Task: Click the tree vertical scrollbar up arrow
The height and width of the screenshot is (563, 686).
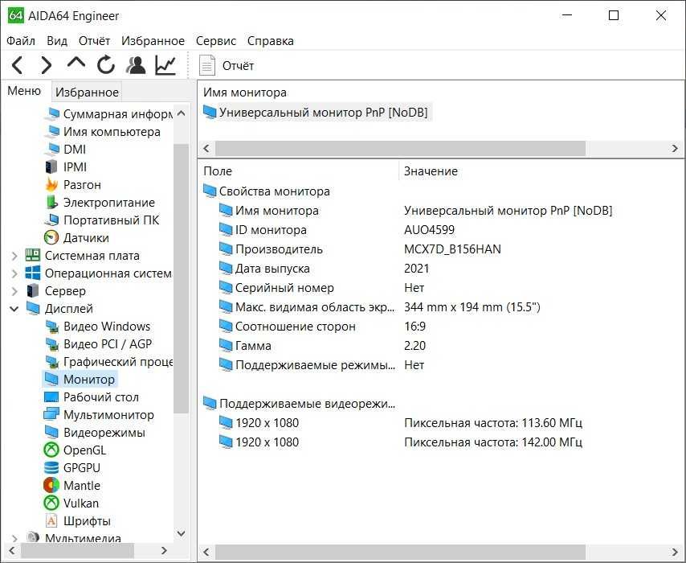Action: (x=181, y=113)
